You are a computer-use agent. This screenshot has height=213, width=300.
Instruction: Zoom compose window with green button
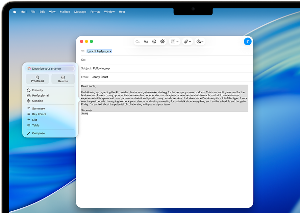click(91, 41)
